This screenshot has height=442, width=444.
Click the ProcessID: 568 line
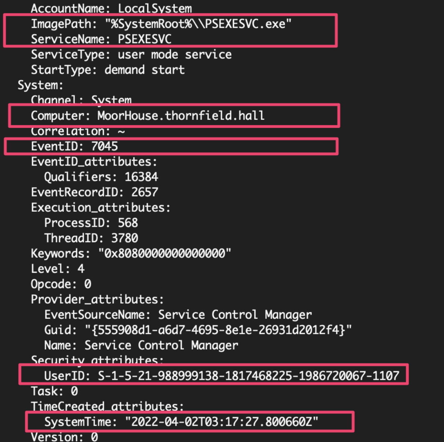pyautogui.click(x=91, y=222)
